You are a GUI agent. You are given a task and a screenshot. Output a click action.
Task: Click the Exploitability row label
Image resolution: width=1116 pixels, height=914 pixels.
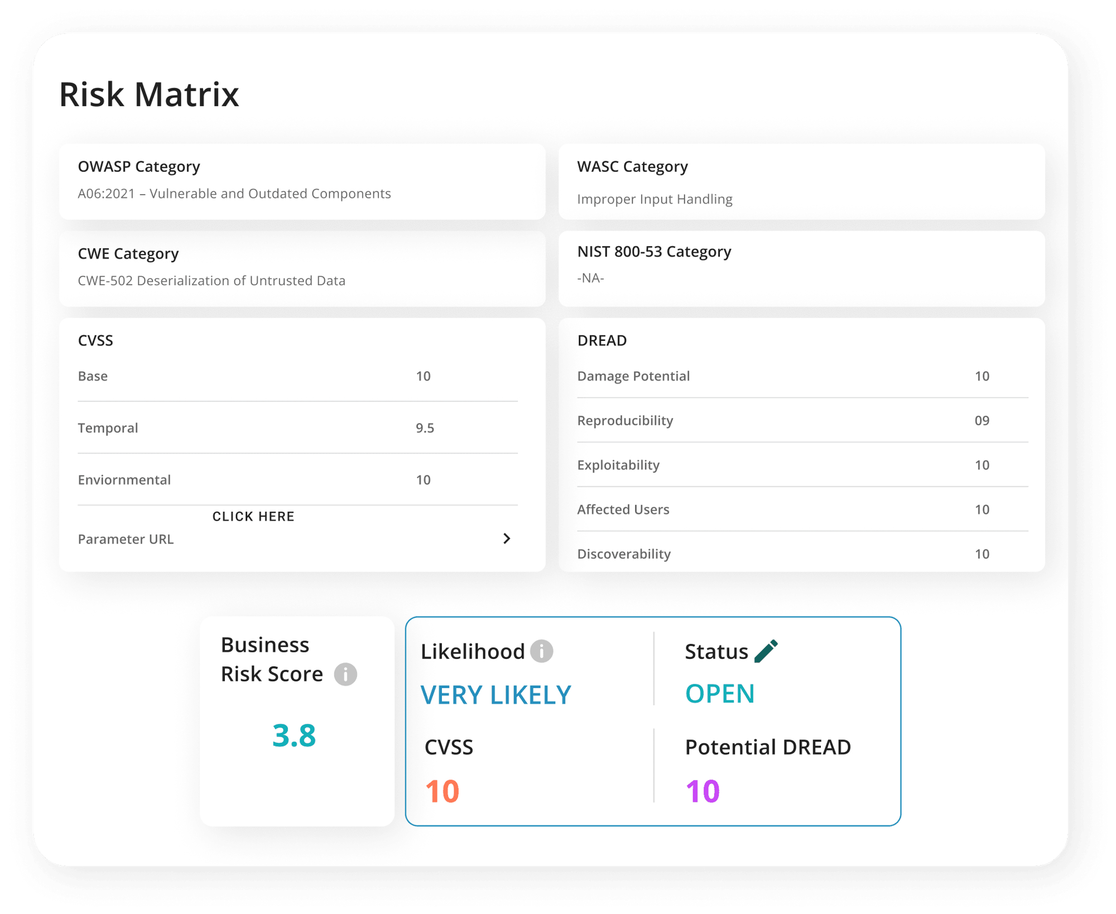[618, 465]
